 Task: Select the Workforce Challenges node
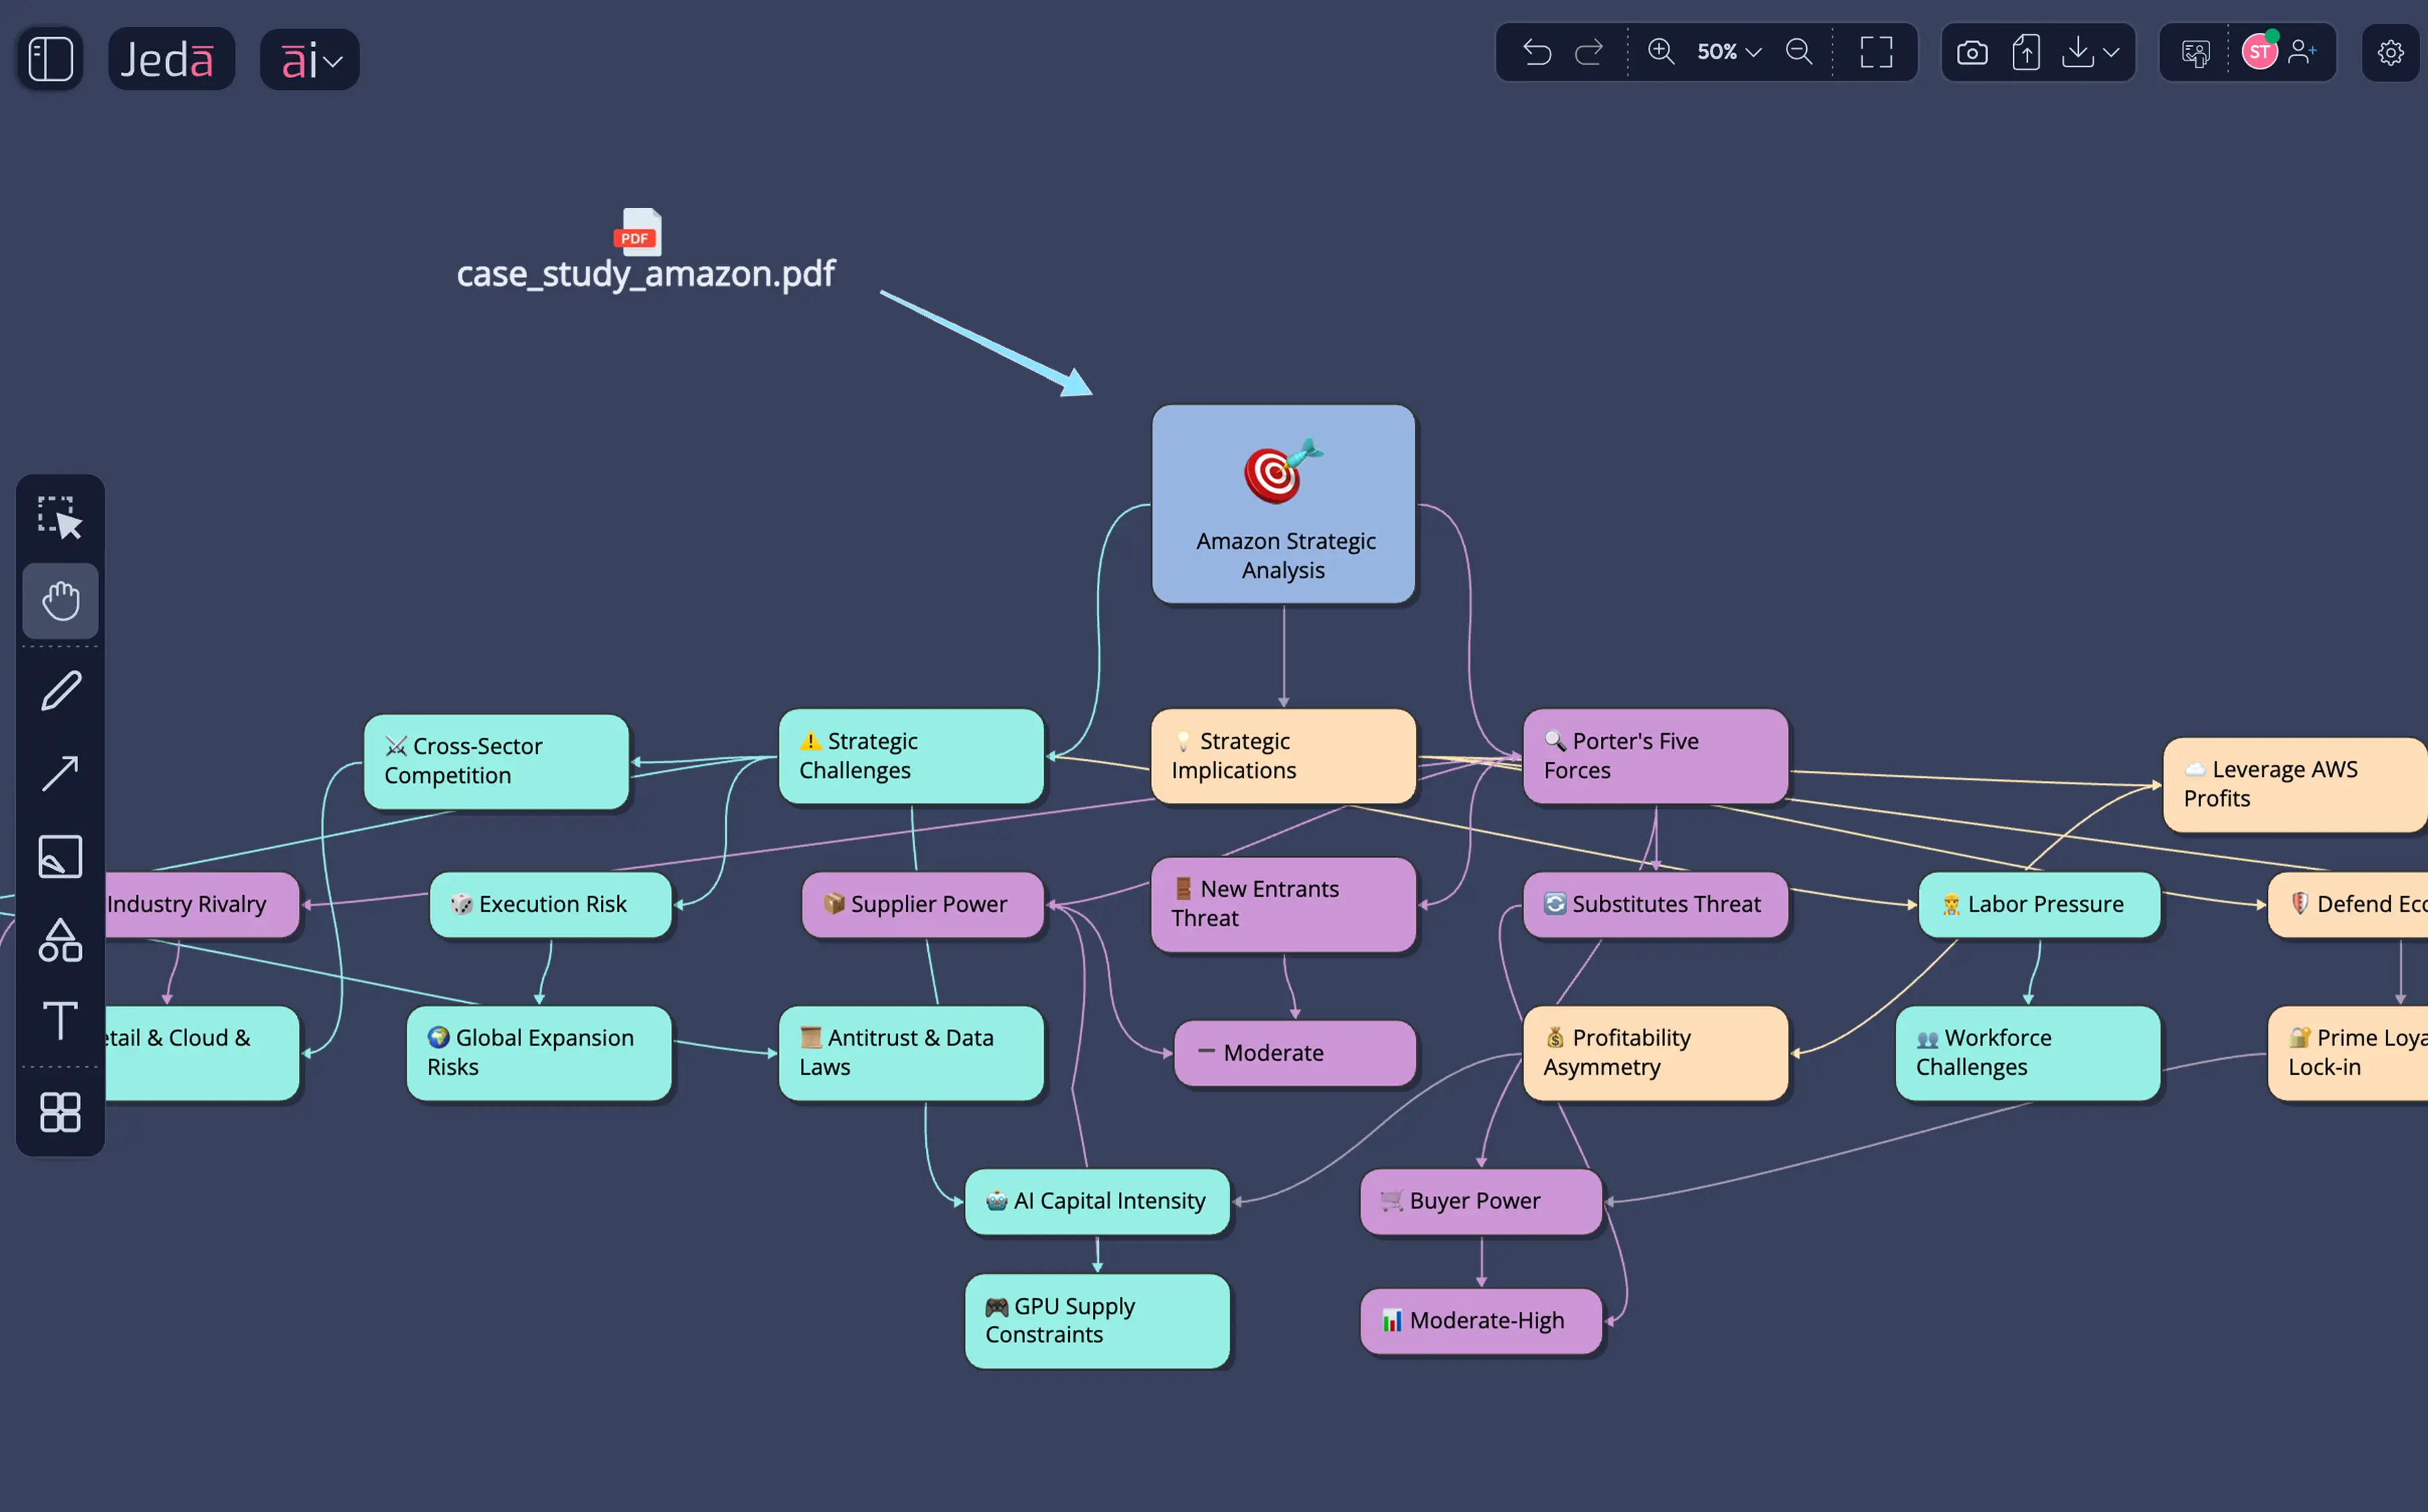[x=2028, y=1053]
